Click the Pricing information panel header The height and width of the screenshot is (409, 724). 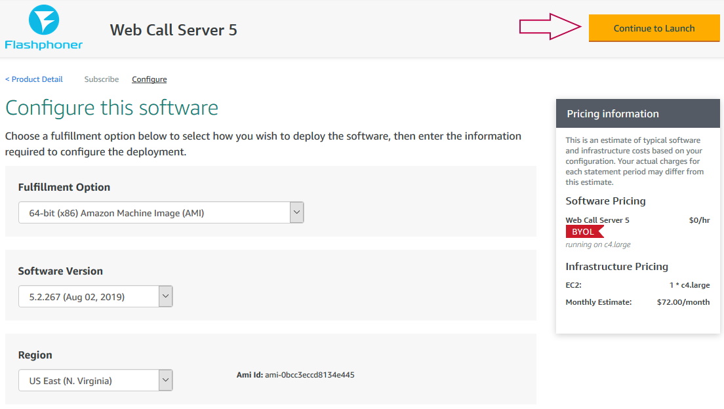pyautogui.click(x=637, y=114)
